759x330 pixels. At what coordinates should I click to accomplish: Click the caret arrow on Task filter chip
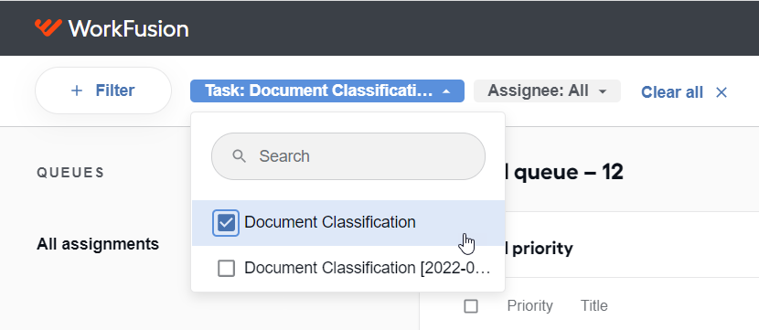447,91
